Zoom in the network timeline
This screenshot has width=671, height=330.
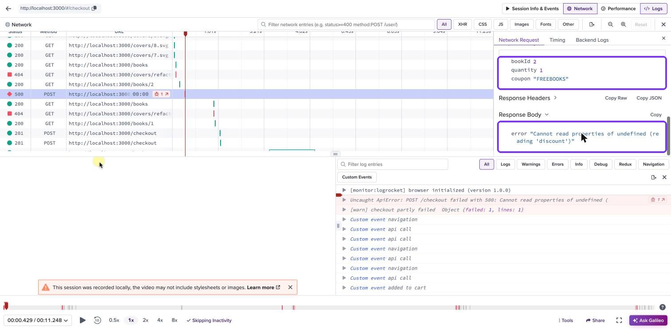(x=624, y=24)
